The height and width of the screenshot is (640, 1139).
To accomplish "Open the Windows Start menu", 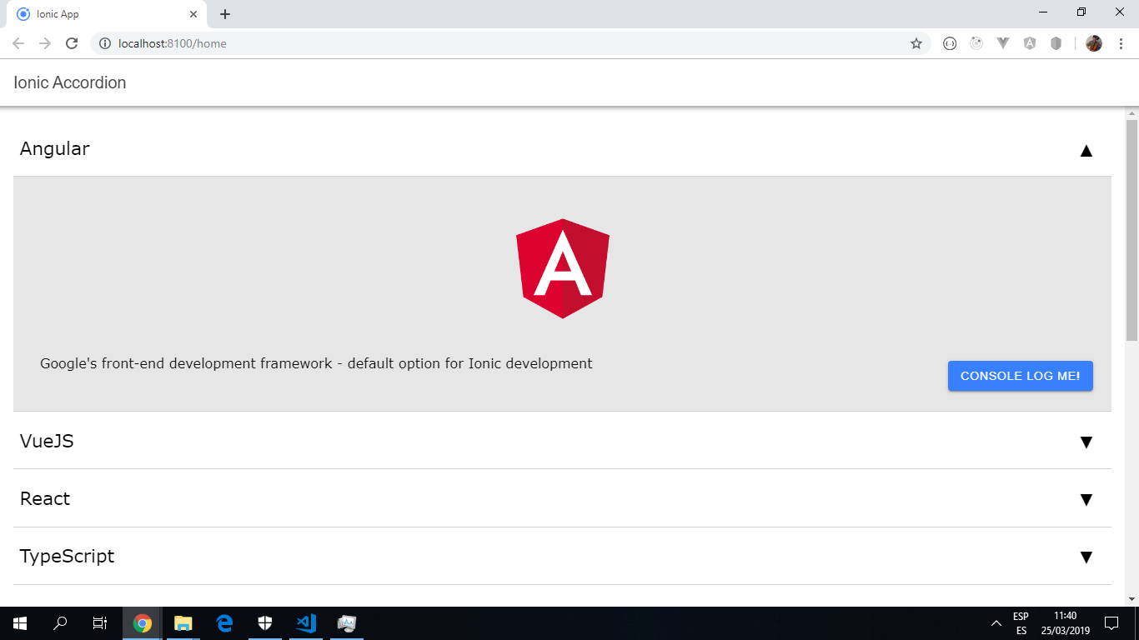I will coord(20,623).
